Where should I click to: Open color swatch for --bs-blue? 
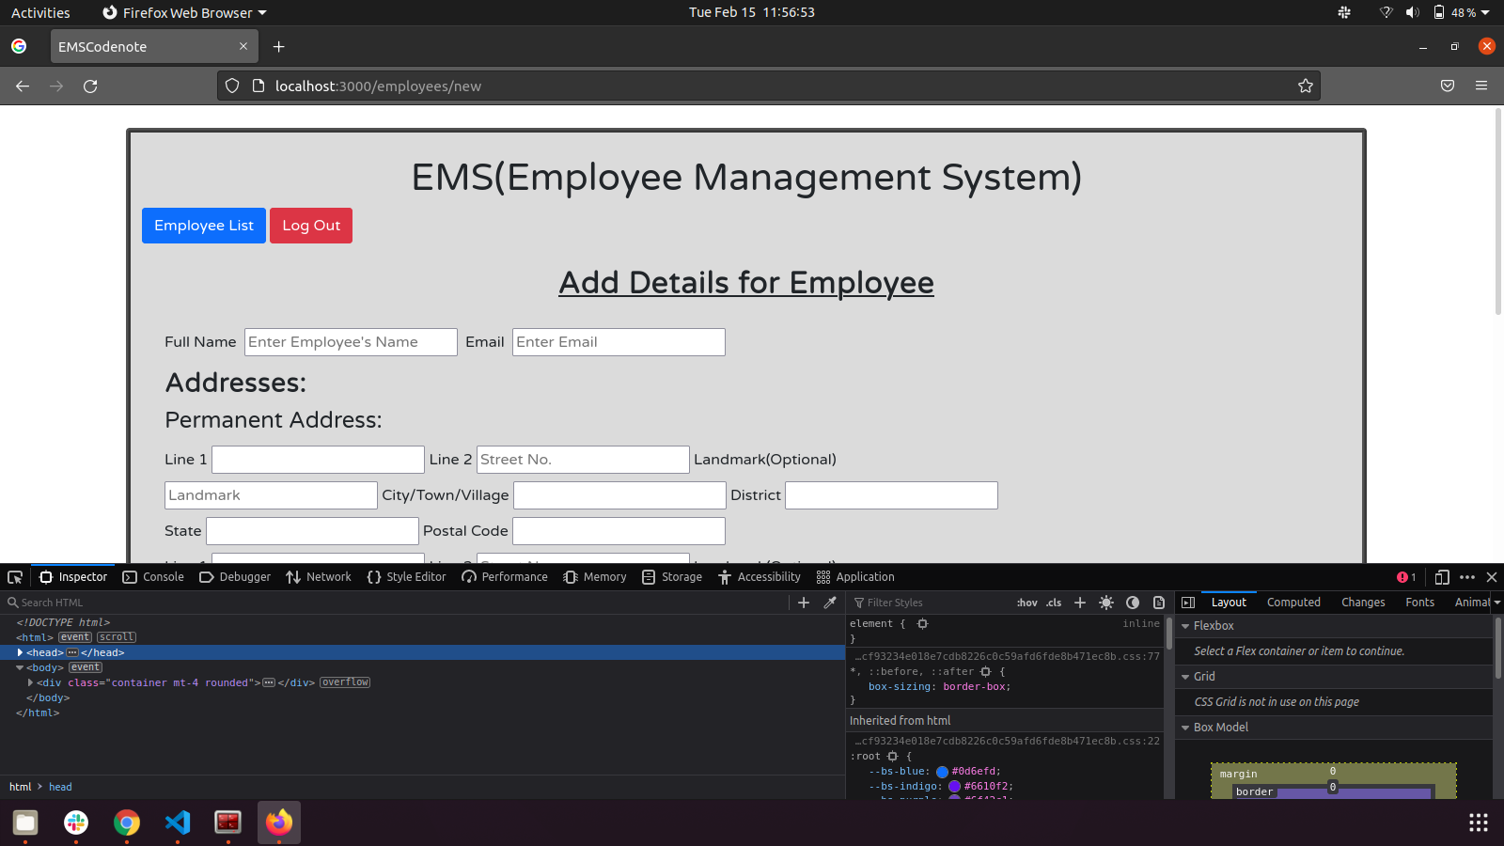tap(942, 772)
